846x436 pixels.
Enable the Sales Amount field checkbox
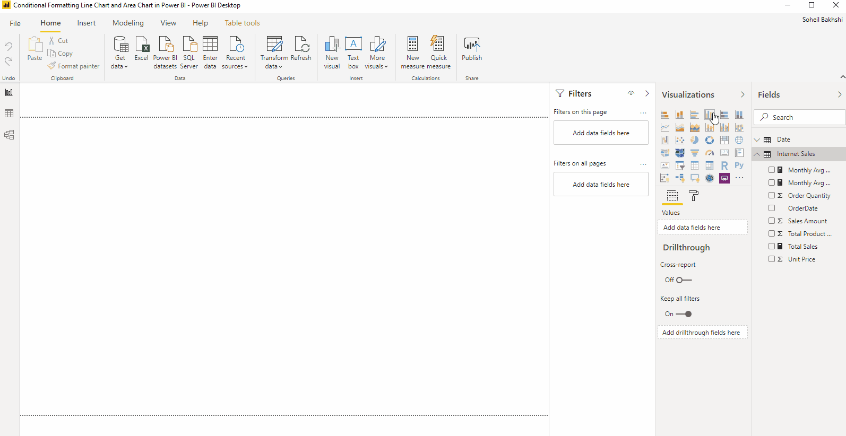[x=772, y=221]
